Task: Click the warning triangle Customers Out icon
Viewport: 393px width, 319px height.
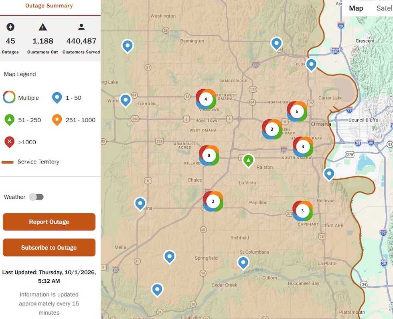Action: (43, 27)
